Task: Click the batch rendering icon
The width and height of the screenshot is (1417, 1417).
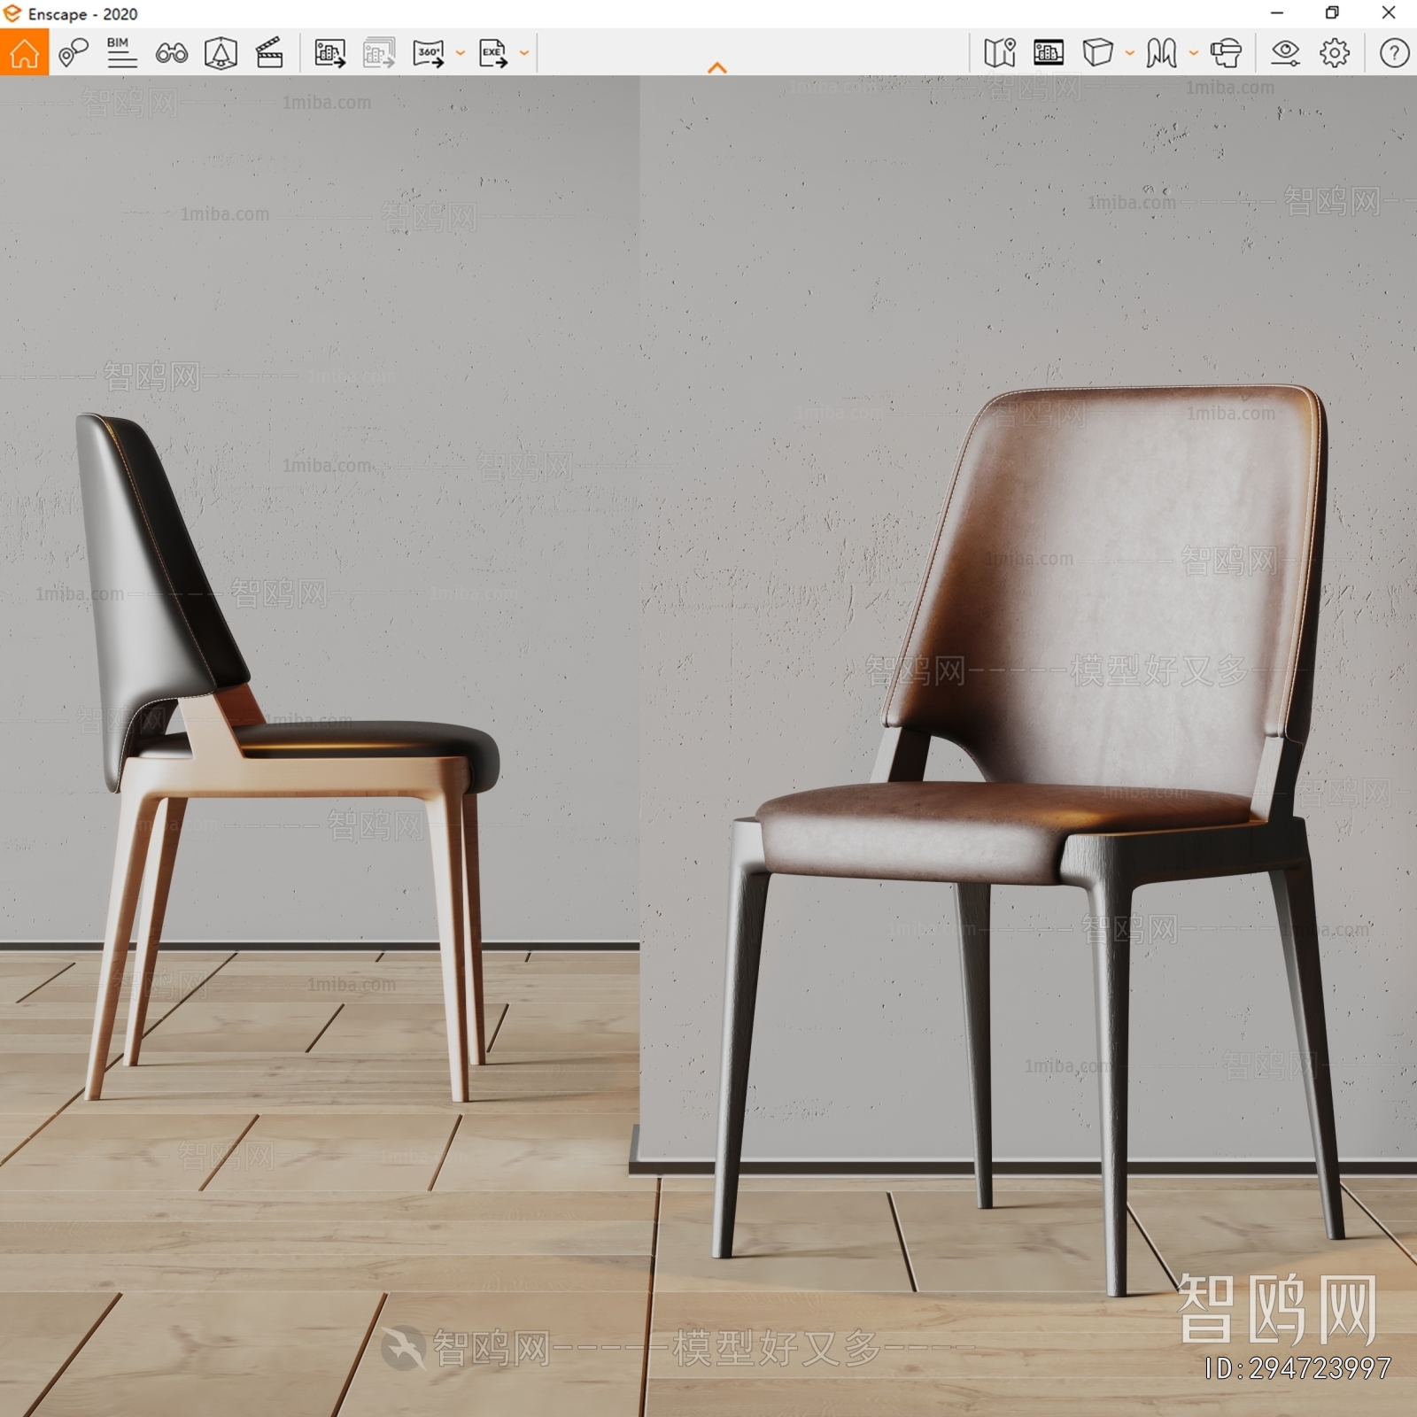Action: (379, 53)
